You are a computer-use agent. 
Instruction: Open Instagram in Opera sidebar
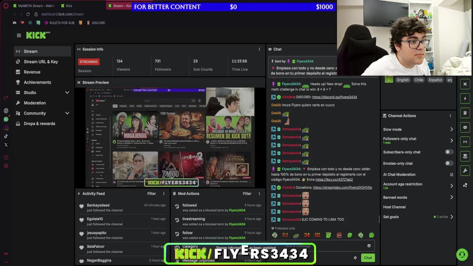tap(6, 128)
